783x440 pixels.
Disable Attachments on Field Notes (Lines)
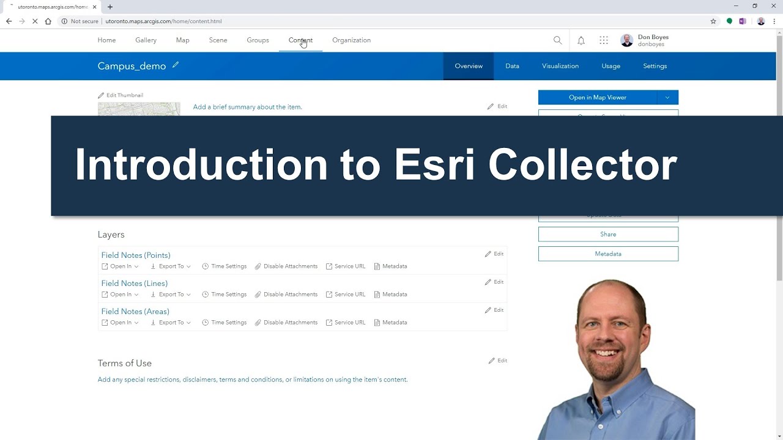tap(286, 295)
